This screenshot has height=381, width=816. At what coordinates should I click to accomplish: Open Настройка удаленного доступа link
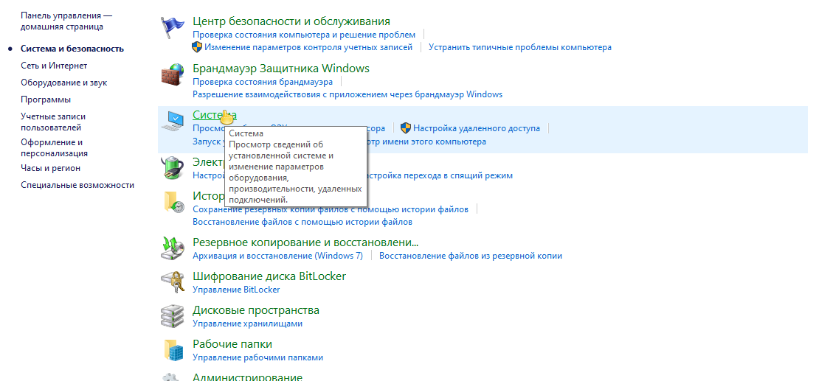[x=477, y=128]
